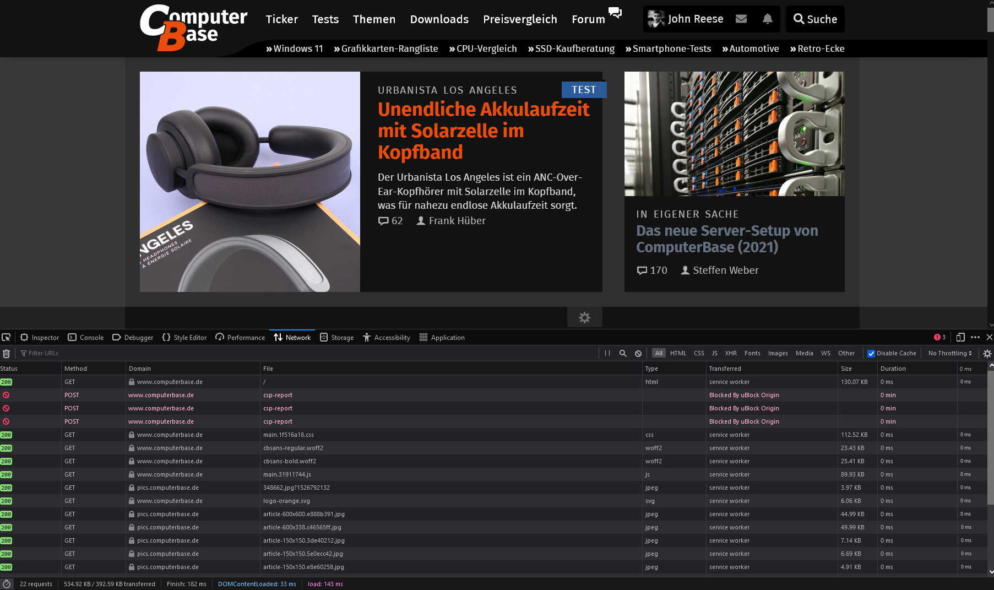Sort by the Transferred column header
Screen dimensions: 994x590
click(x=772, y=369)
